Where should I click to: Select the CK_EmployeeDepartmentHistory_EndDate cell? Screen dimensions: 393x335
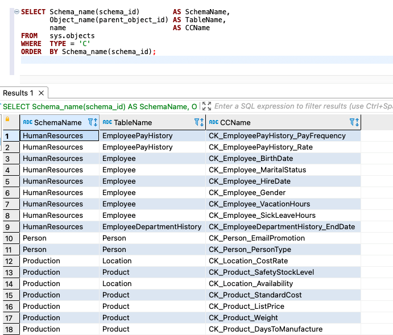(283, 227)
